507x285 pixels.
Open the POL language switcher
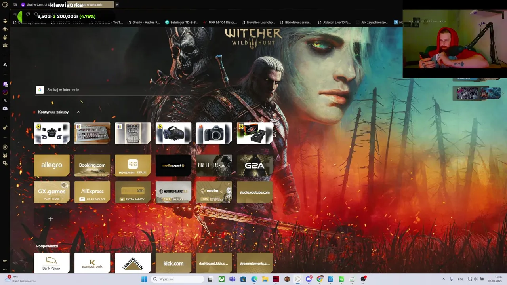pyautogui.click(x=461, y=279)
